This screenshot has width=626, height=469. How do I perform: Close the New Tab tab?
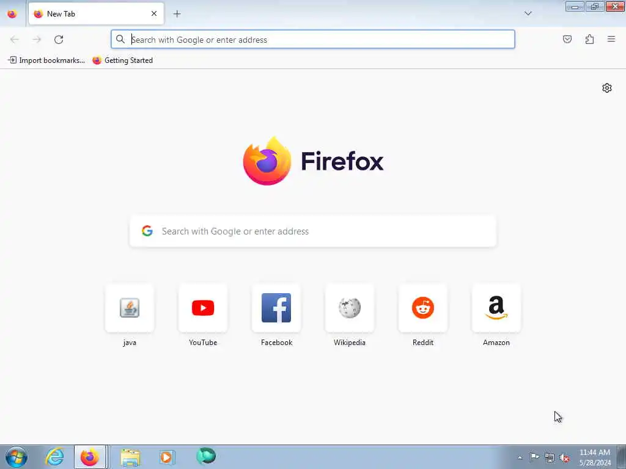(x=153, y=13)
